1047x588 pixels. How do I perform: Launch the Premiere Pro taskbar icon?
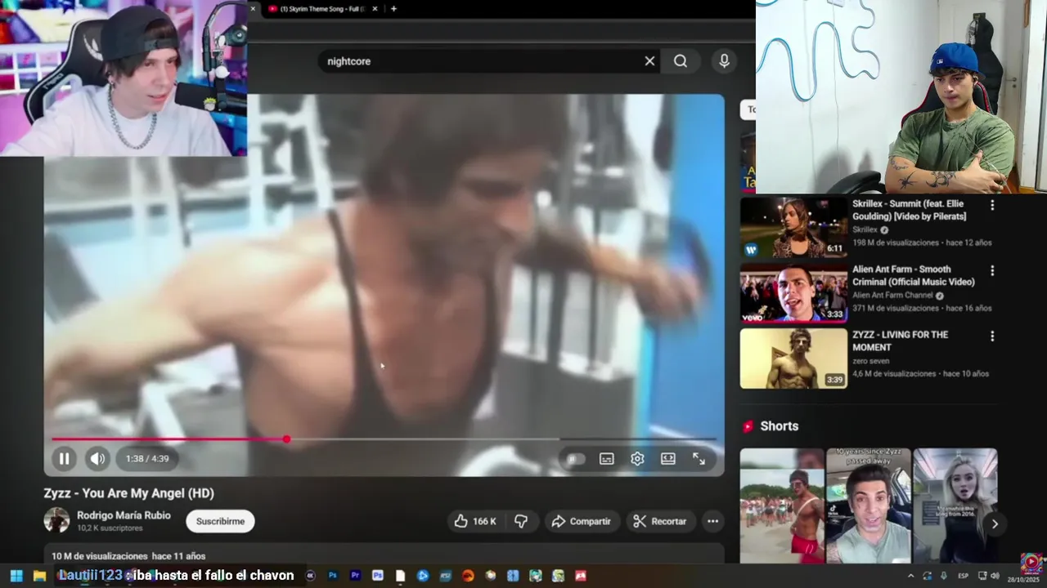[355, 576]
